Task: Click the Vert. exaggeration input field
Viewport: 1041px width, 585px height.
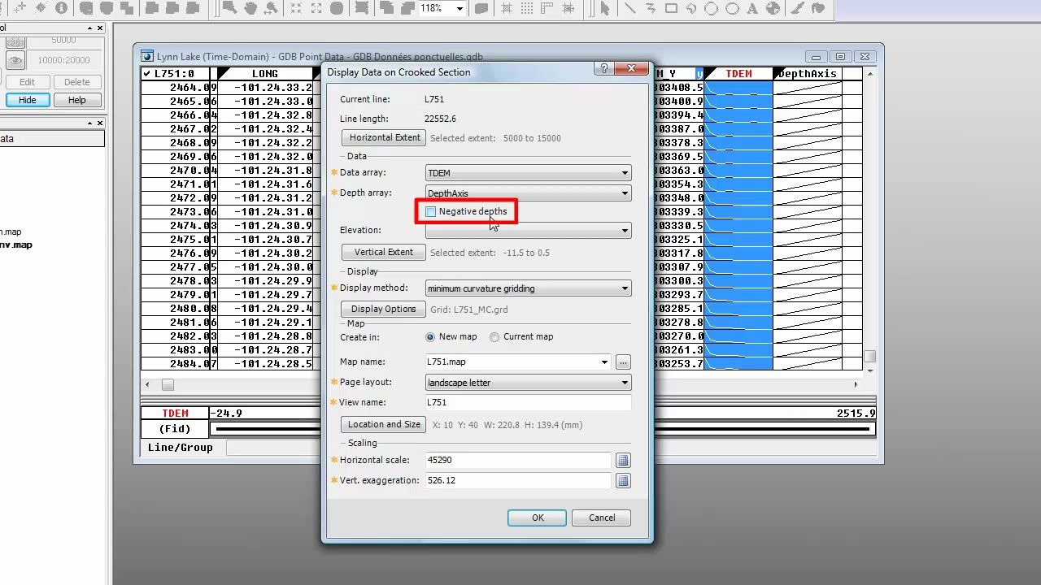Action: (x=518, y=480)
